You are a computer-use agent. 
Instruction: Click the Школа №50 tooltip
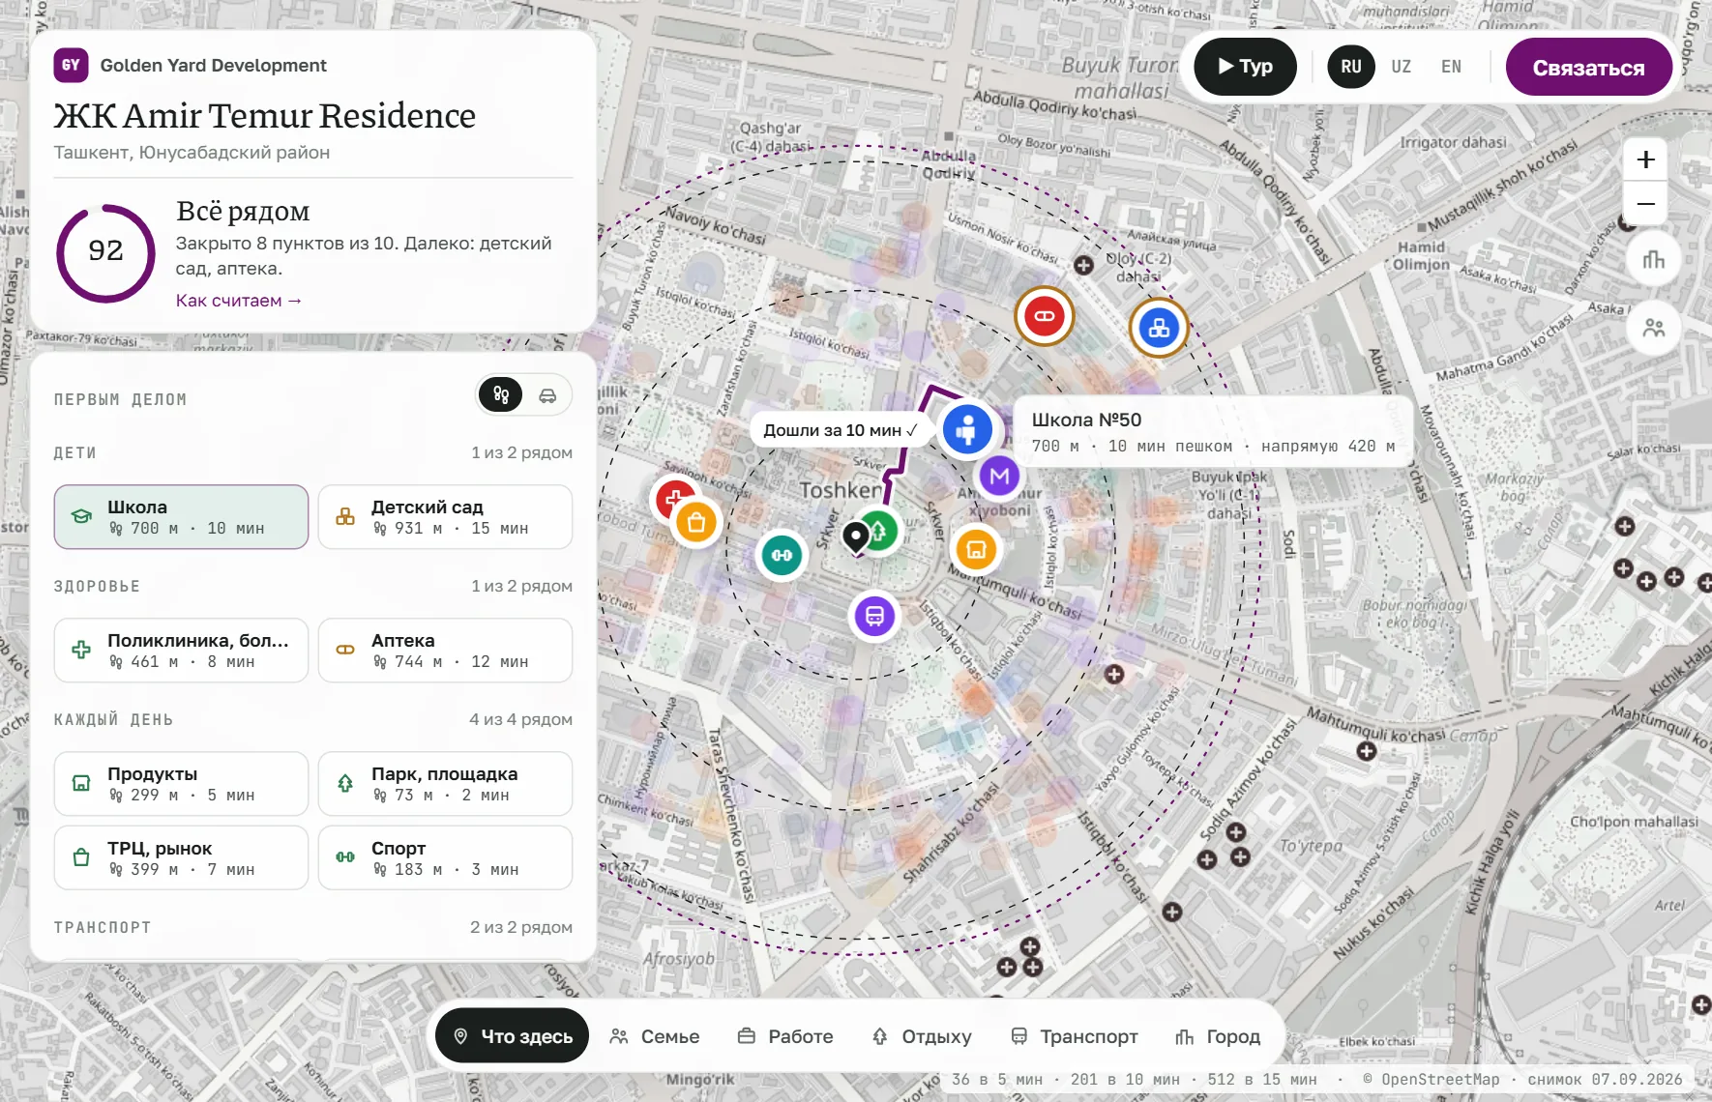tap(1213, 432)
